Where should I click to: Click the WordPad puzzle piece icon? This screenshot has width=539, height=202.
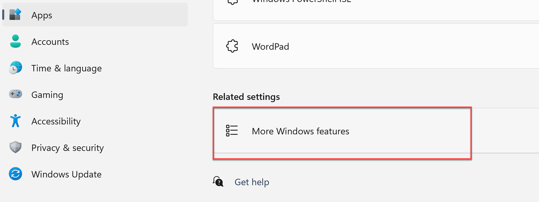pyautogui.click(x=232, y=46)
